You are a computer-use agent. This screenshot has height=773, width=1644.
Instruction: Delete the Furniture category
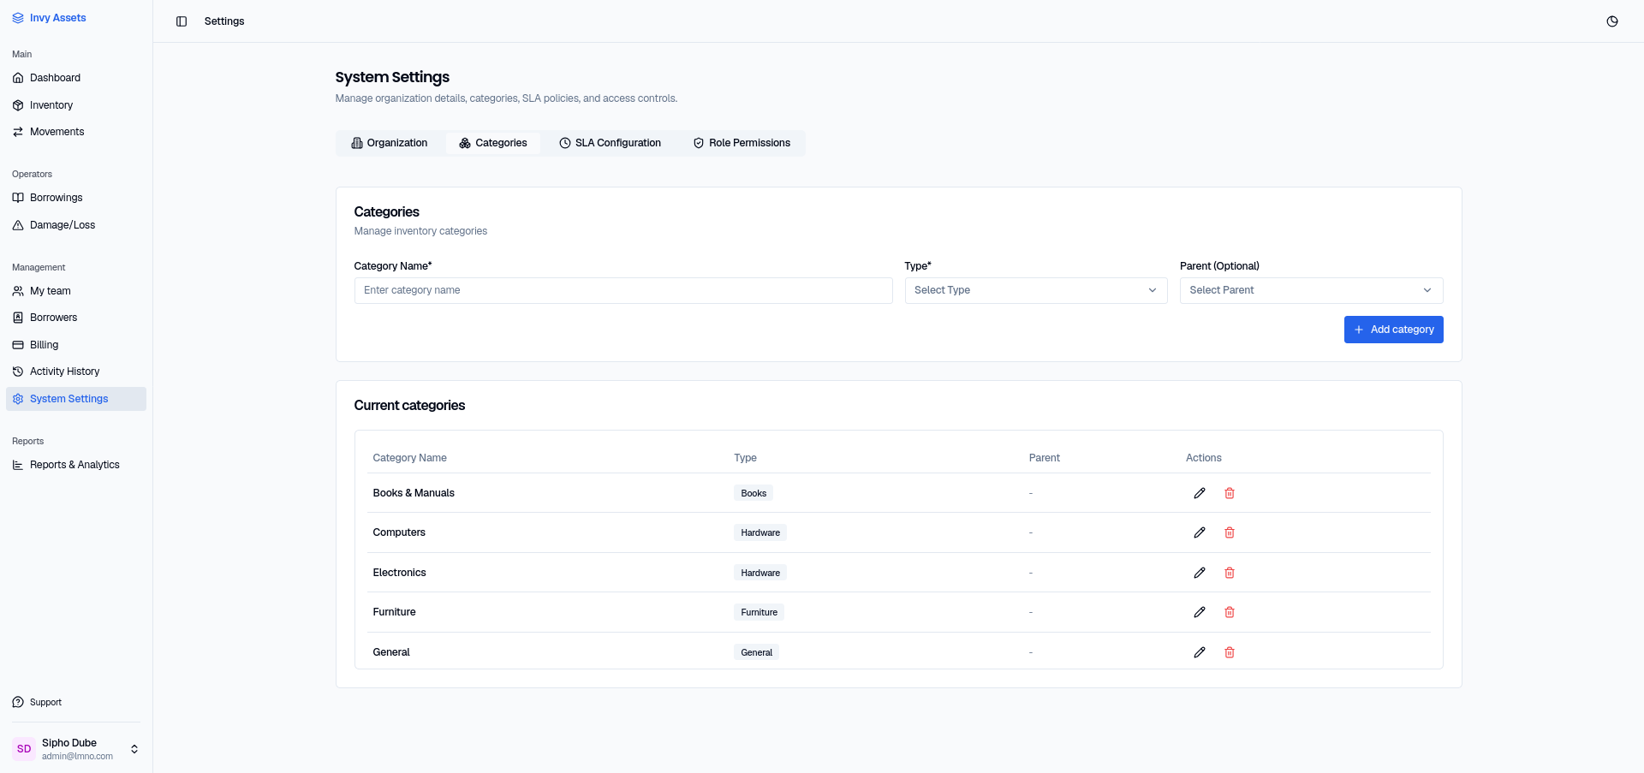[x=1230, y=612]
